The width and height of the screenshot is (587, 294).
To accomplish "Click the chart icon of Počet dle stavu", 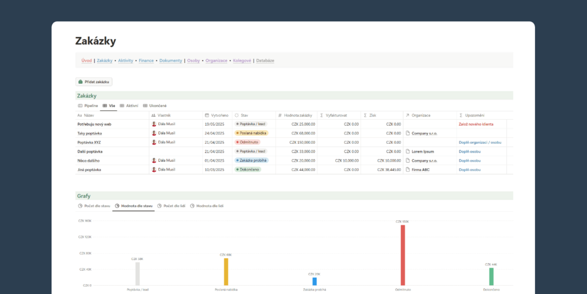I will click(80, 206).
